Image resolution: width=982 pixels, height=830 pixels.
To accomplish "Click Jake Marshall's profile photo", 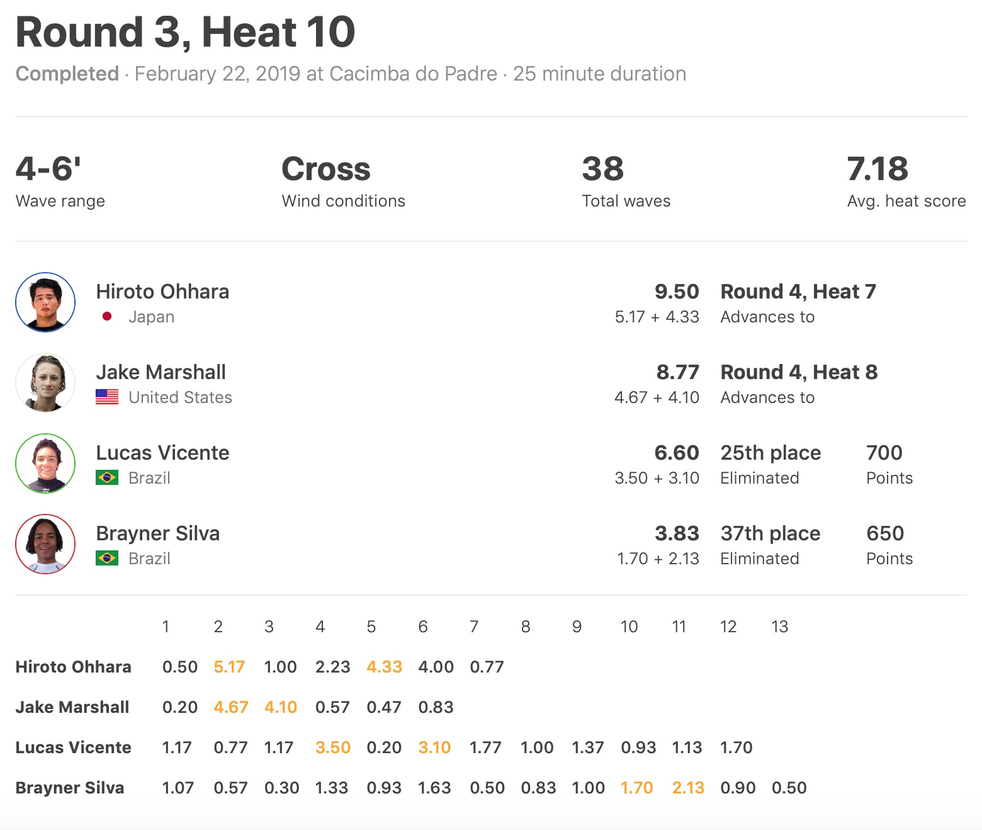I will (45, 383).
